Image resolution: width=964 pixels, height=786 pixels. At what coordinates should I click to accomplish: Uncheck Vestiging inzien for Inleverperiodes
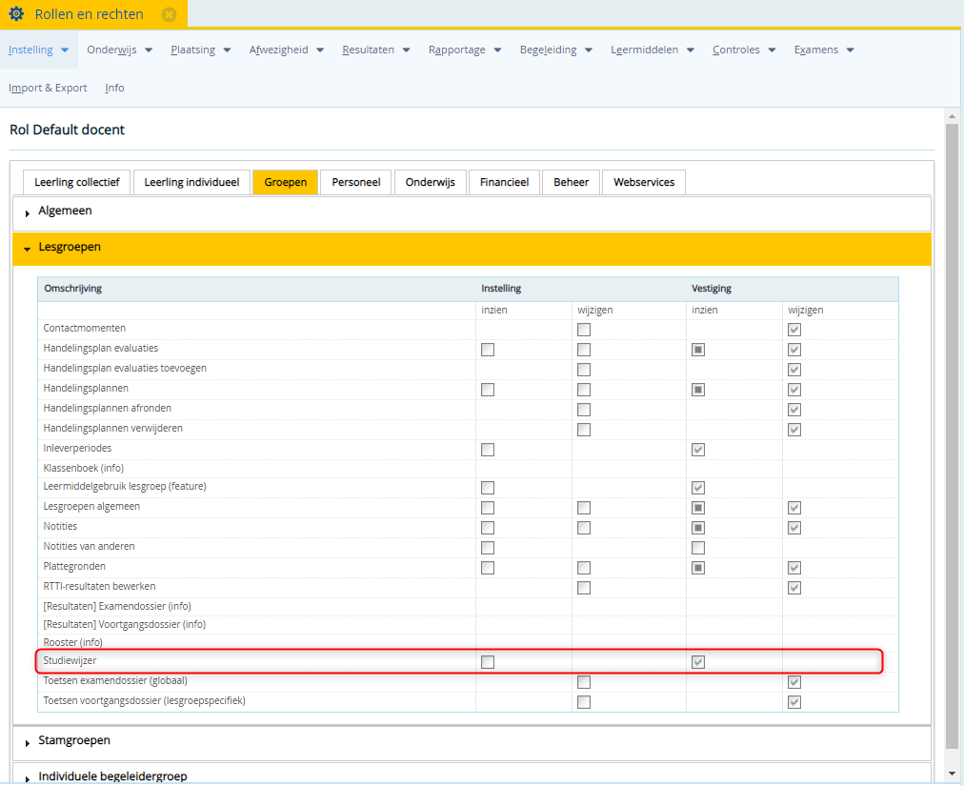pyautogui.click(x=698, y=451)
